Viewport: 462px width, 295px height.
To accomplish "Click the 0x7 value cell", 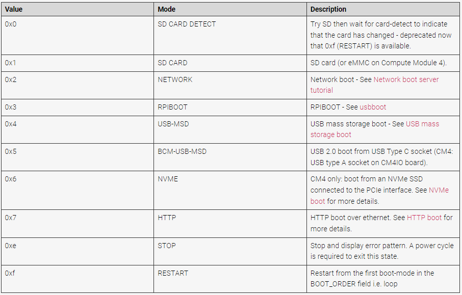I will point(78,224).
